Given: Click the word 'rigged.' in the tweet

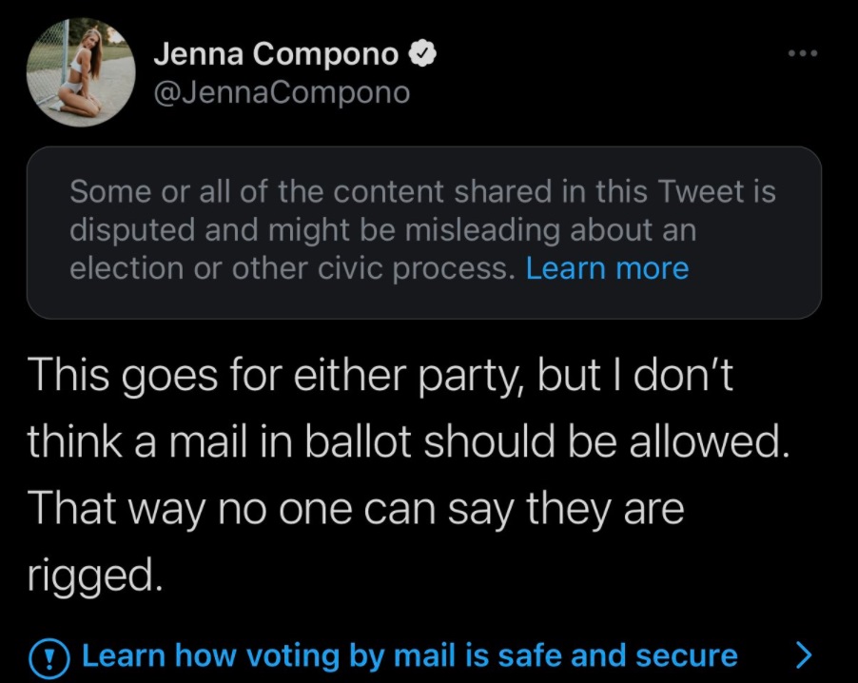Looking at the screenshot, I should 95,576.
